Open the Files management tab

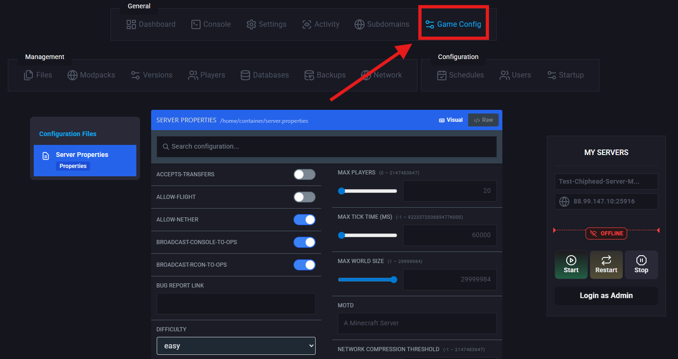(x=38, y=75)
